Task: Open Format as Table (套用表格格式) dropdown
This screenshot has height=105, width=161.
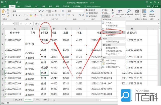Action: point(93,13)
